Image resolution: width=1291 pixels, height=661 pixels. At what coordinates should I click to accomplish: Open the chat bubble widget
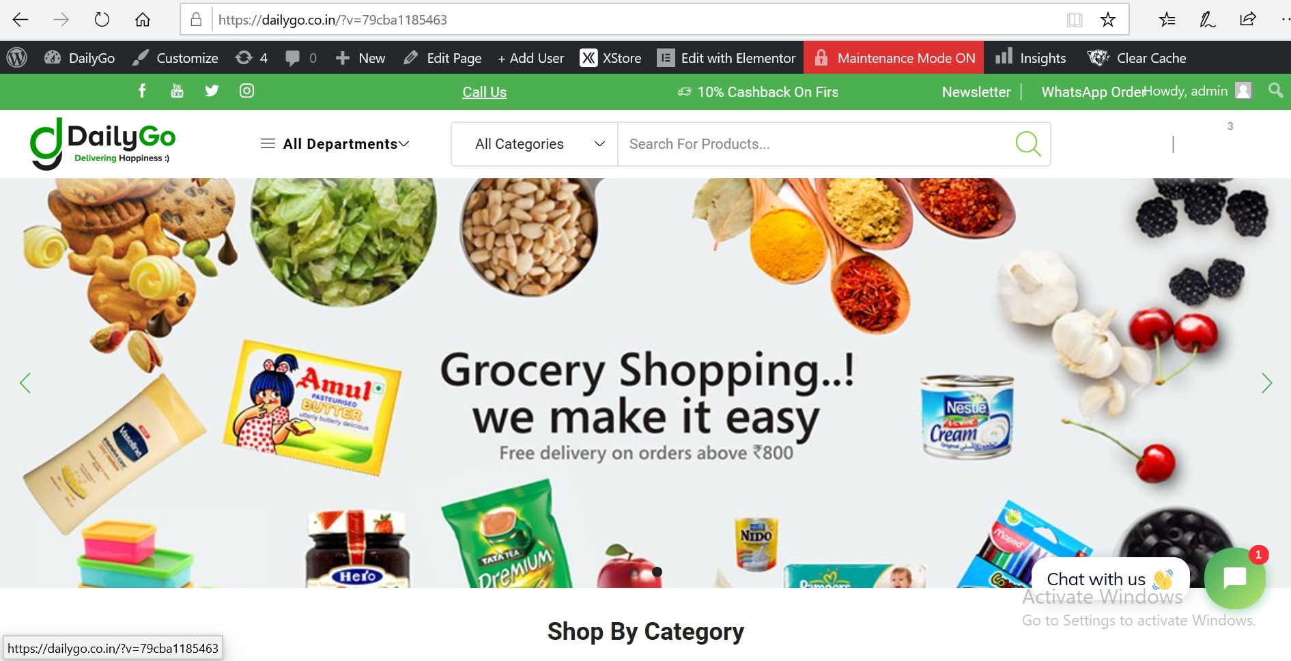point(1235,578)
